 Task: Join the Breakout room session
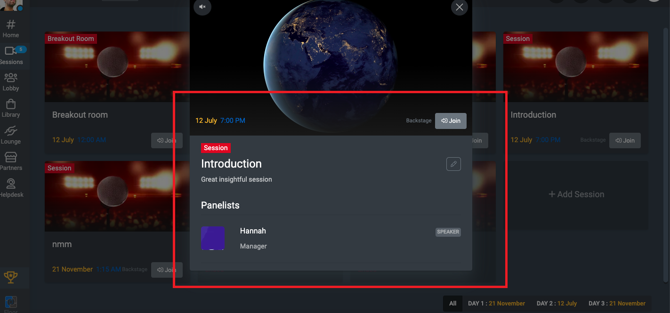pos(167,140)
